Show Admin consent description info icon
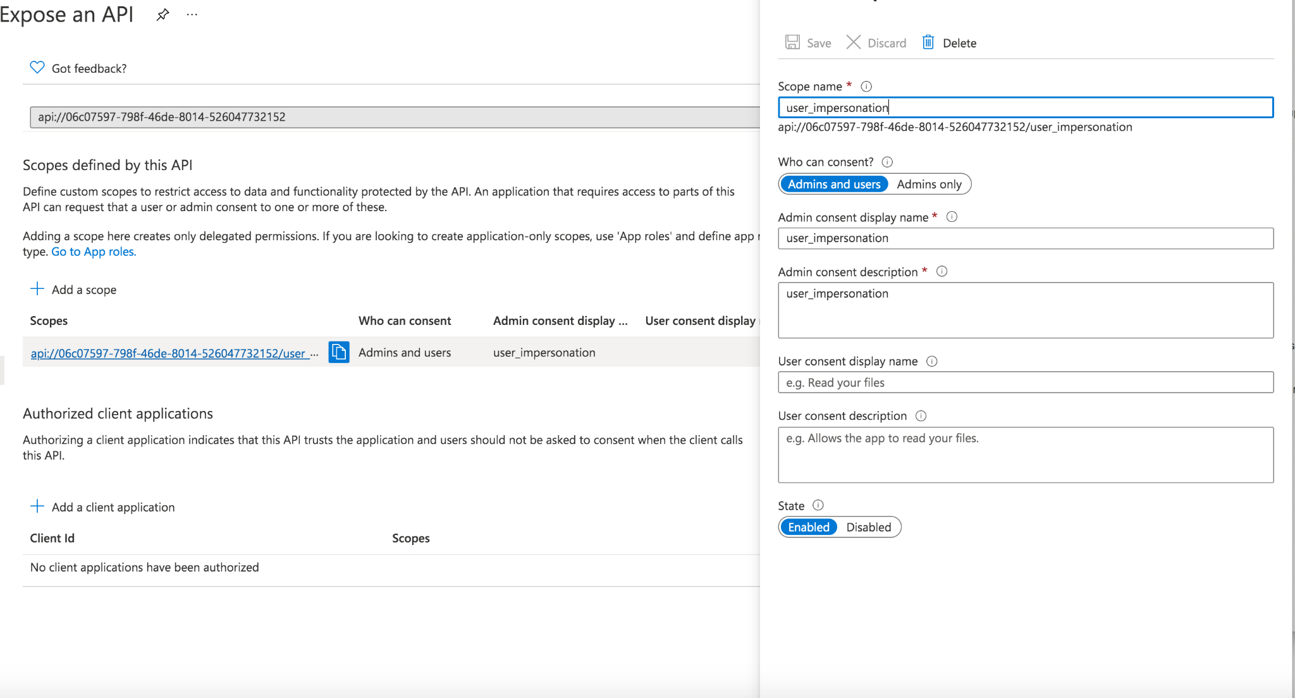 [942, 271]
